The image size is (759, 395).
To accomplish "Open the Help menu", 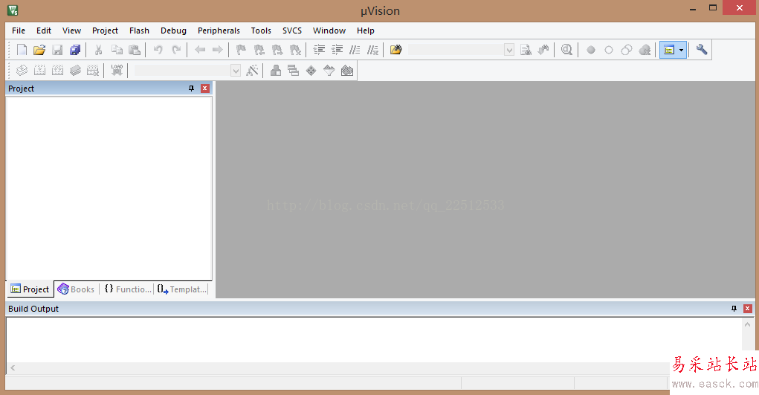I will 366,30.
